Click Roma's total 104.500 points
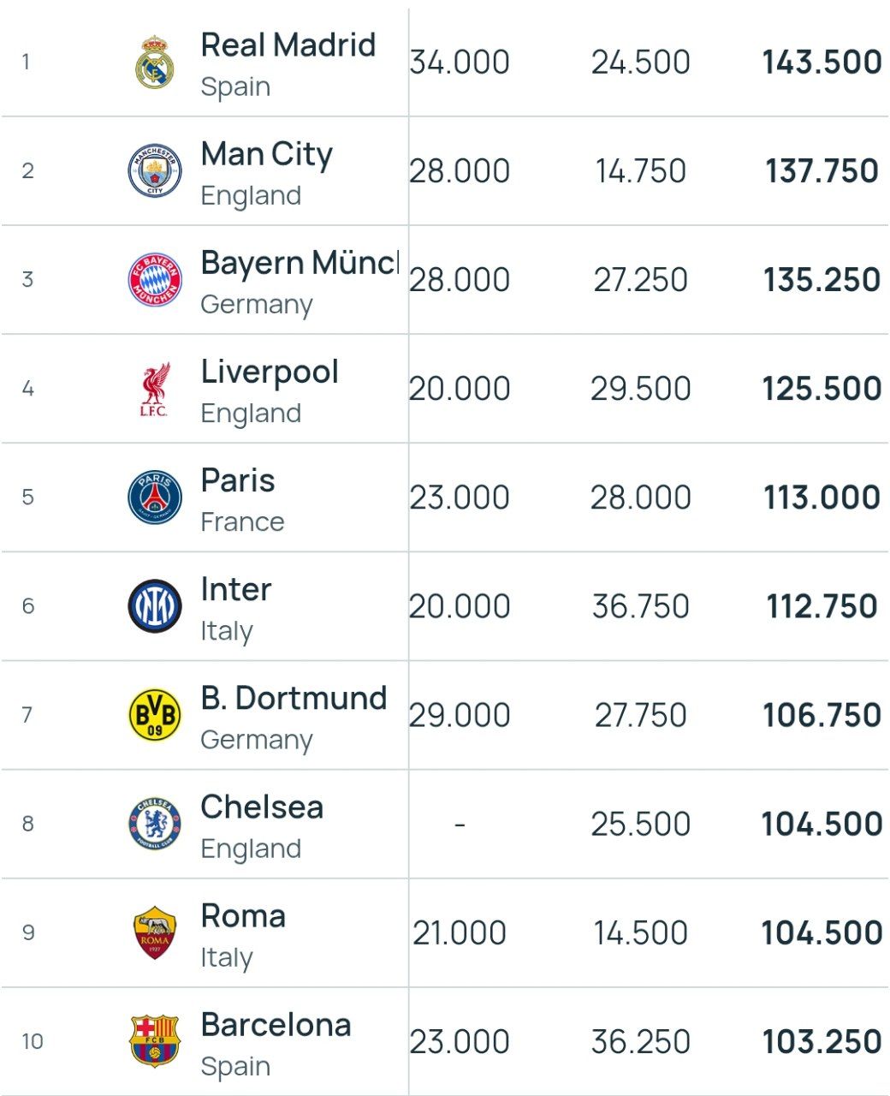Image resolution: width=890 pixels, height=1096 pixels. point(822,932)
